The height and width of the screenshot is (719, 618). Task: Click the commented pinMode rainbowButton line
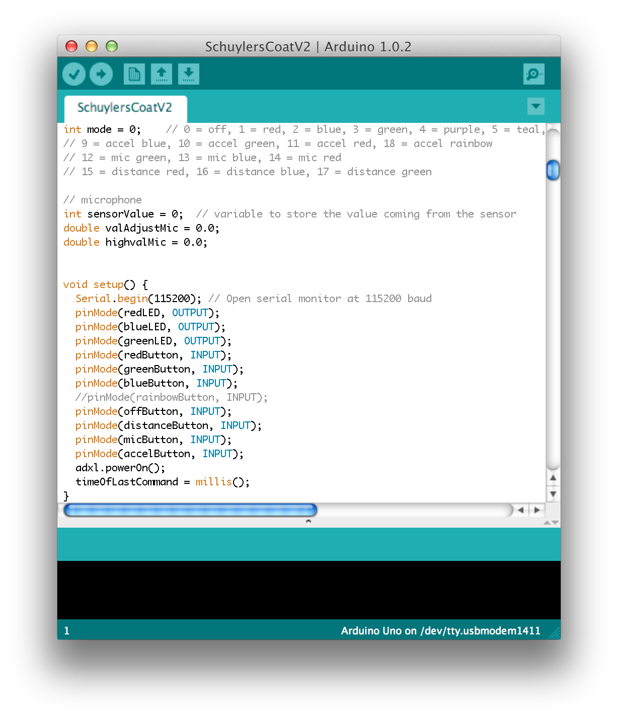click(x=171, y=397)
